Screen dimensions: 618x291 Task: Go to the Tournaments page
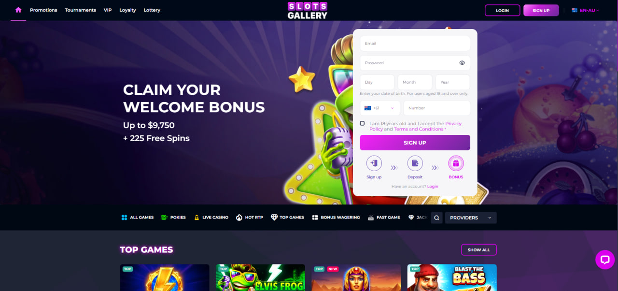pyautogui.click(x=80, y=10)
